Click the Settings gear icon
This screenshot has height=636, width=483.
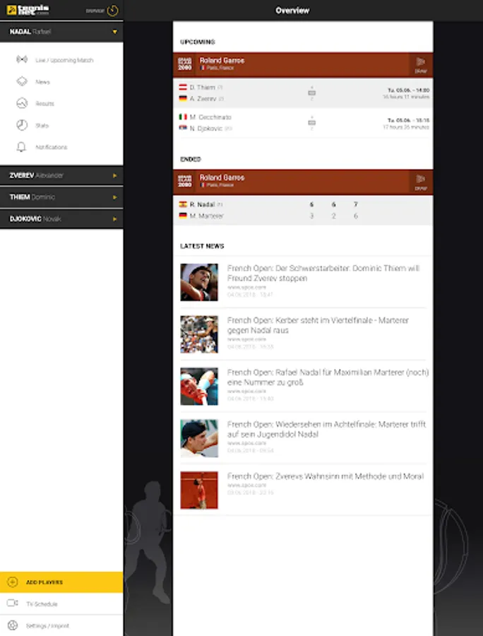pos(13,625)
